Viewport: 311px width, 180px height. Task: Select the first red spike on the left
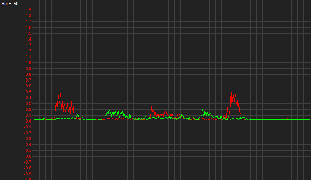60,94
